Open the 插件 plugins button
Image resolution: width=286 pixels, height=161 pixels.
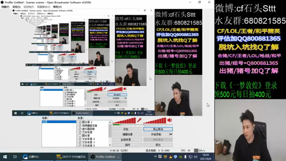pyautogui.click(x=128, y=145)
